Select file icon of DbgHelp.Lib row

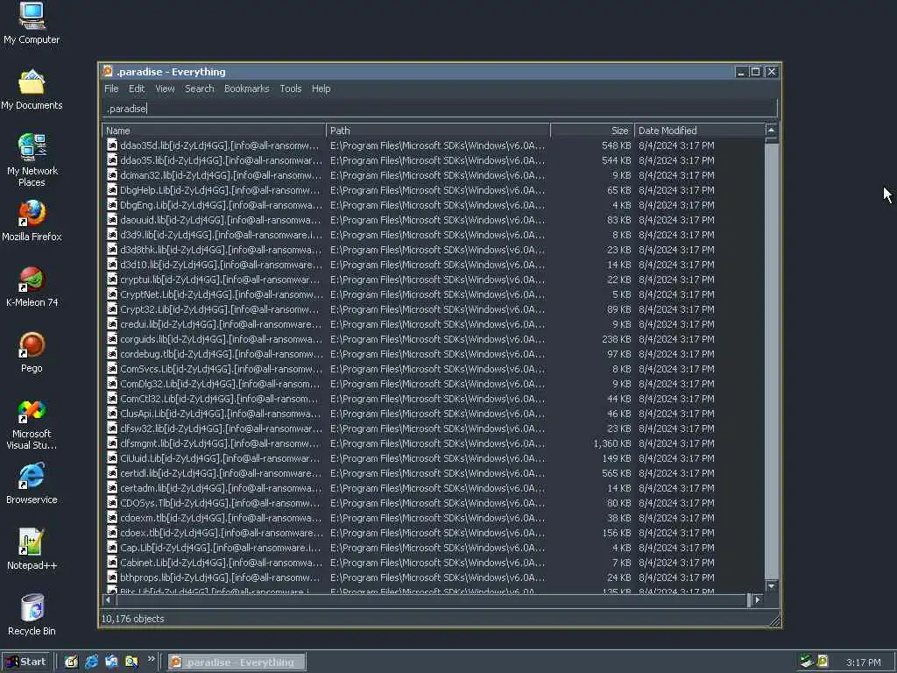click(x=112, y=190)
